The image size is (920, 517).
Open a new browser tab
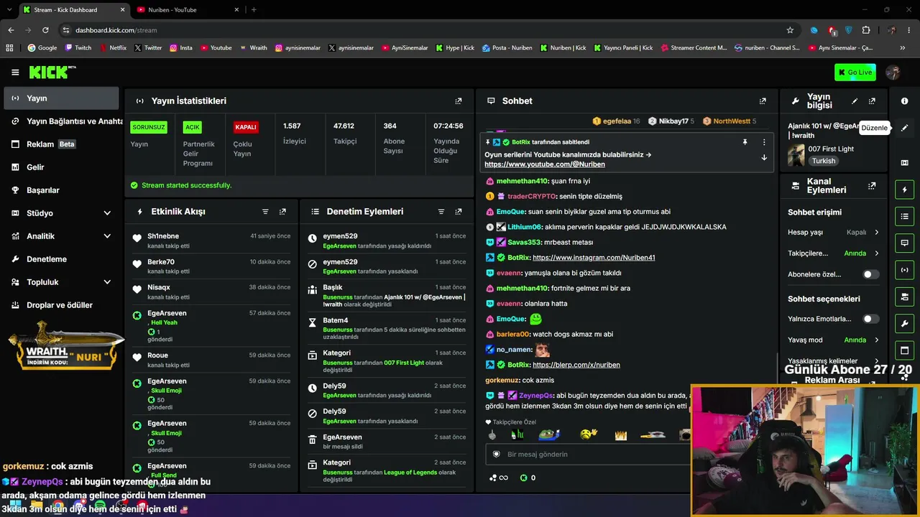pyautogui.click(x=254, y=10)
